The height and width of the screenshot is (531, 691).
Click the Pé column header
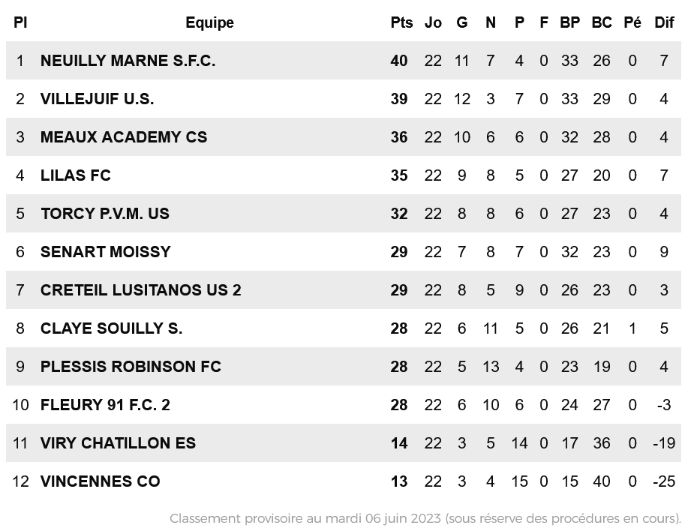coord(632,22)
